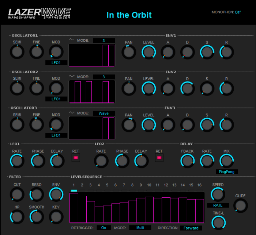Click the TIME-L knob
256x235 pixels.
[x=219, y=223]
